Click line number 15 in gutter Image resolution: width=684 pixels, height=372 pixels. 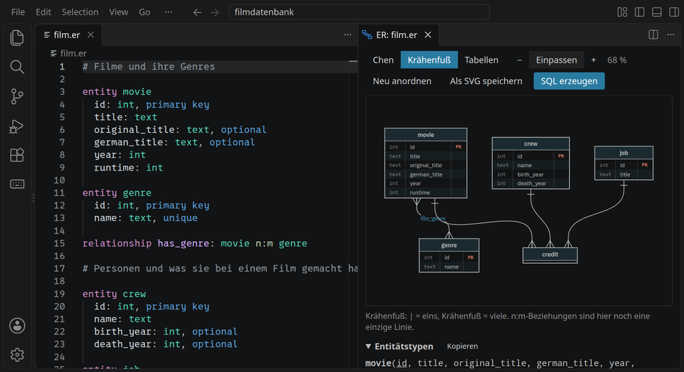59,243
